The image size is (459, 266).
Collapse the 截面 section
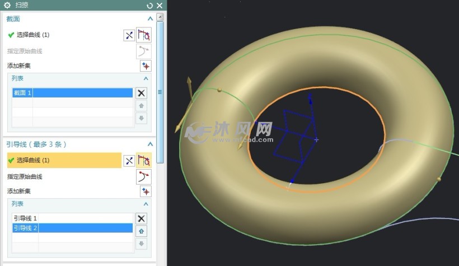coord(150,18)
